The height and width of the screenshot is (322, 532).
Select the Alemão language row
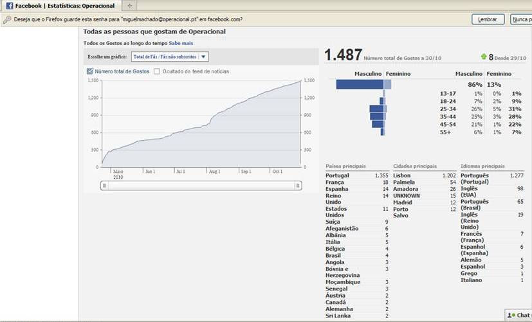492,260
